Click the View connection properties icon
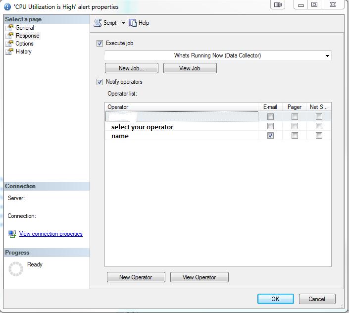 (x=12, y=234)
